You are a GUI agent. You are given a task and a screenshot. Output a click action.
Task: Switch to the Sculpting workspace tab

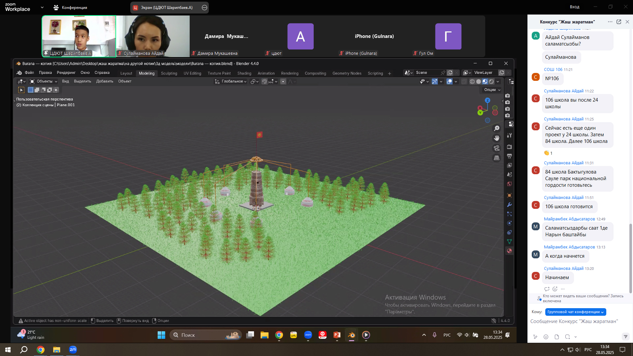(169, 73)
